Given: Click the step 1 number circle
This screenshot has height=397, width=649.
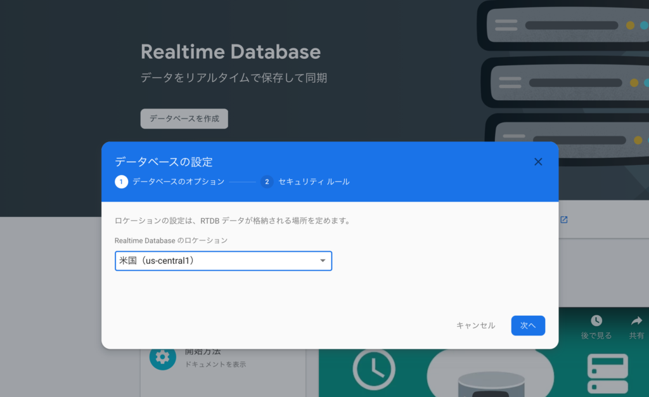Looking at the screenshot, I should (120, 182).
